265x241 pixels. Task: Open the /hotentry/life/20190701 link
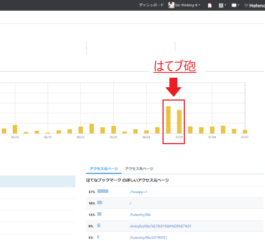(x=148, y=238)
